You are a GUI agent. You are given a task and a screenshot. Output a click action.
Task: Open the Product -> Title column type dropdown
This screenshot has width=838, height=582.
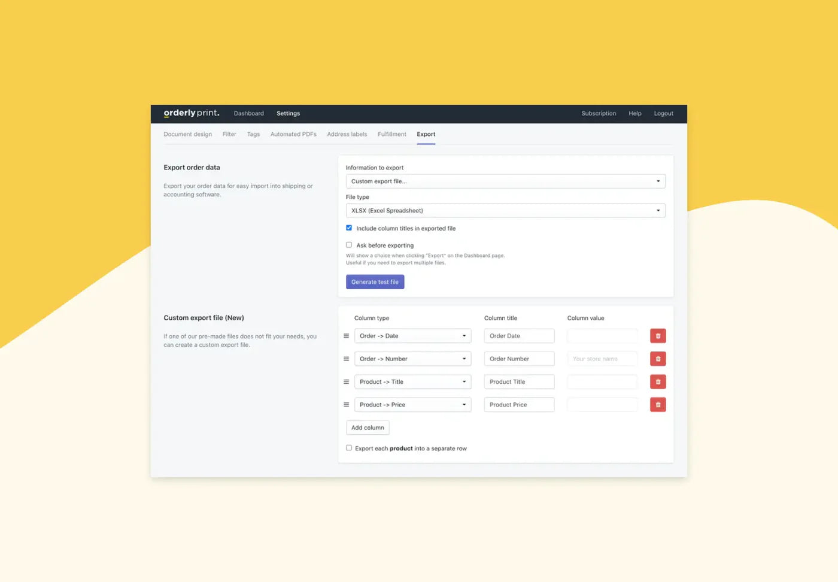(x=412, y=382)
